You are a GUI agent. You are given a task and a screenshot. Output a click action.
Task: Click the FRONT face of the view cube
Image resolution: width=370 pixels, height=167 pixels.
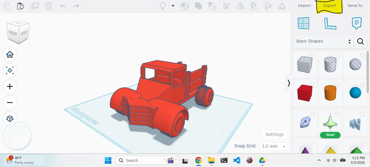(x=13, y=34)
